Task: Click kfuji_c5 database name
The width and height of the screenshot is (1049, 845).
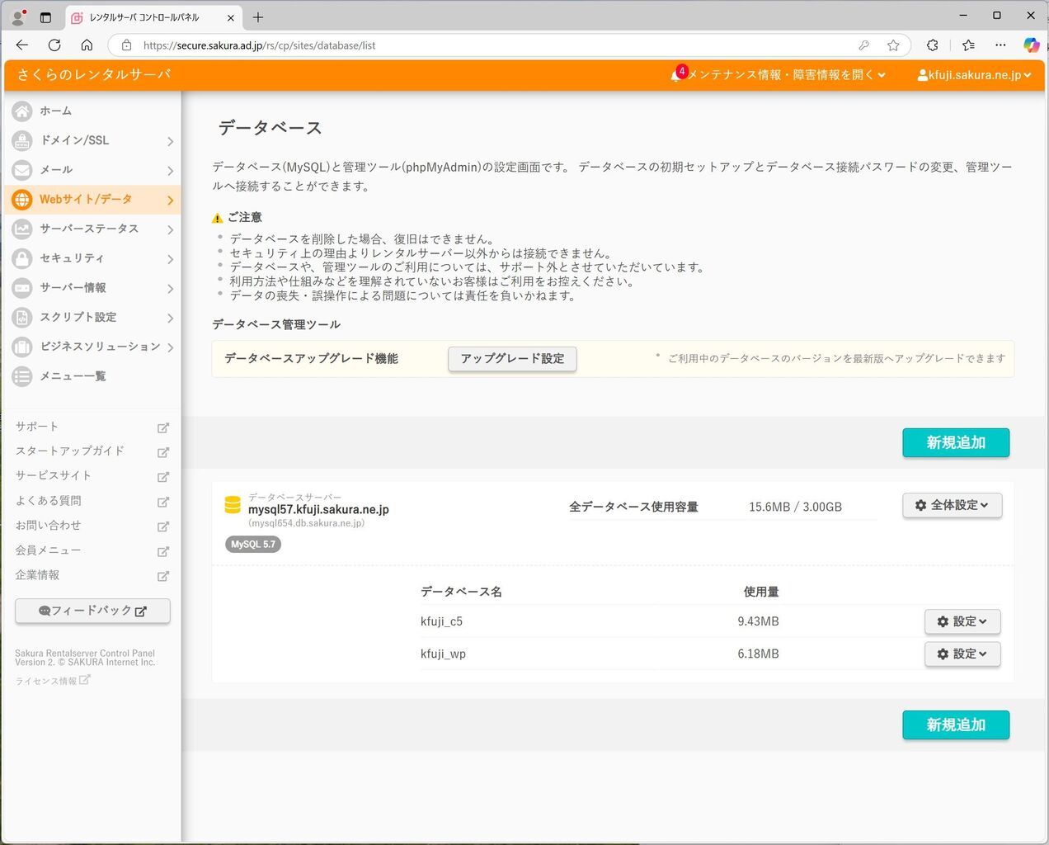Action: pos(441,621)
